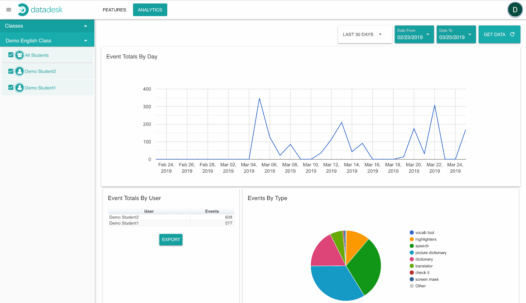
Task: Click the 577 events value
Action: [228, 223]
